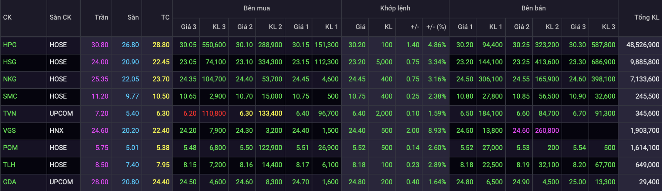
Task: Select the Khớp lệnh header group
Action: tap(395, 8)
